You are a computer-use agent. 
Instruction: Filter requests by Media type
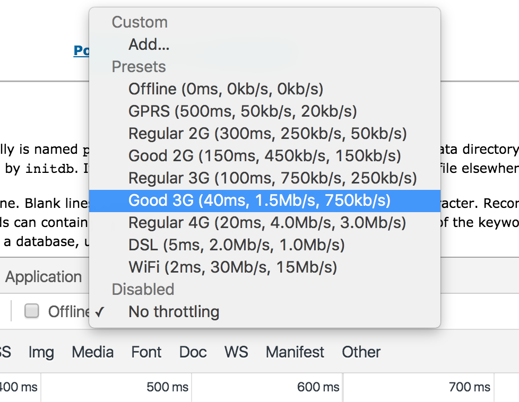(x=93, y=352)
